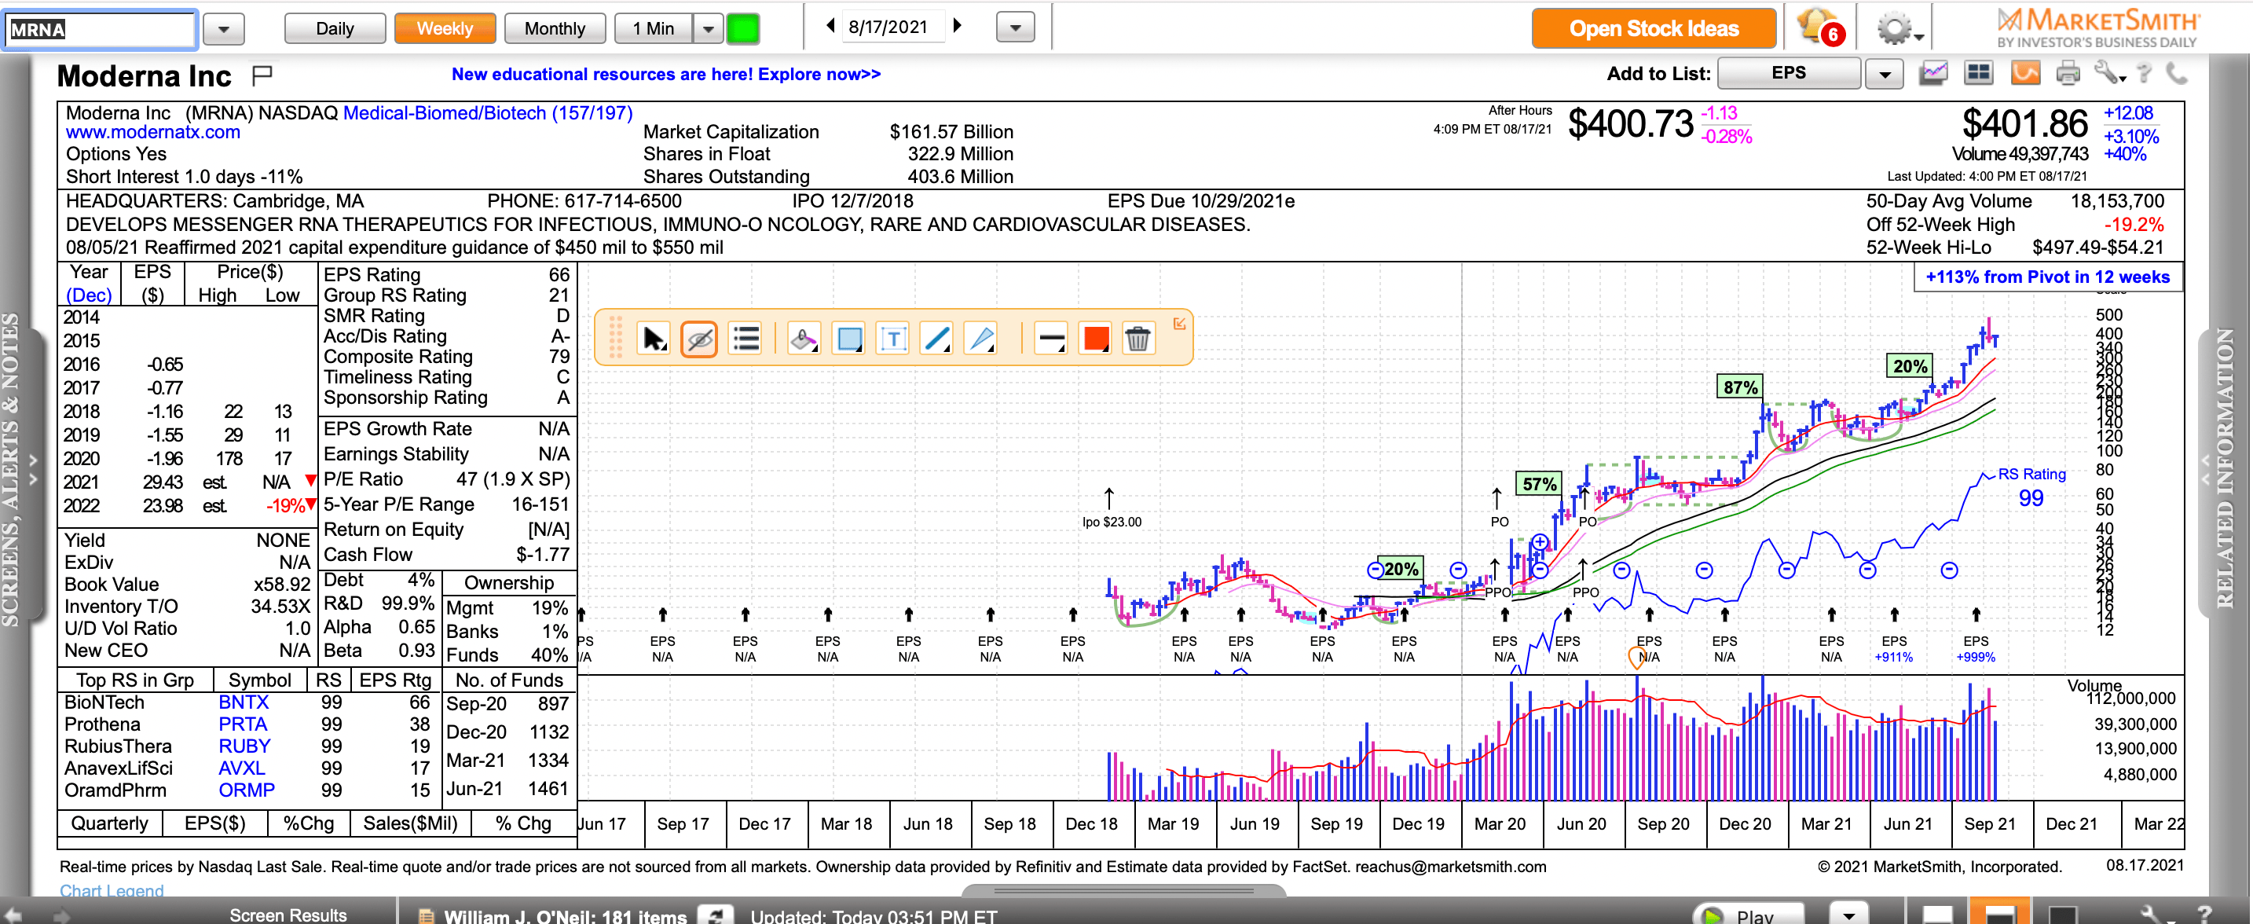Open the PRTA symbol link
Screen dimensions: 2253x924
pos(242,724)
